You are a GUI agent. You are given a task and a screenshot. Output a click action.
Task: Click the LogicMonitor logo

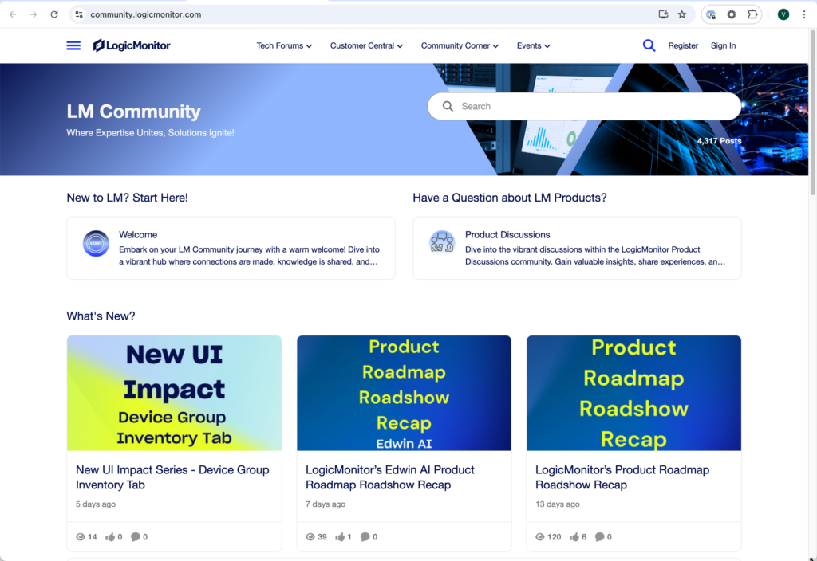(132, 45)
